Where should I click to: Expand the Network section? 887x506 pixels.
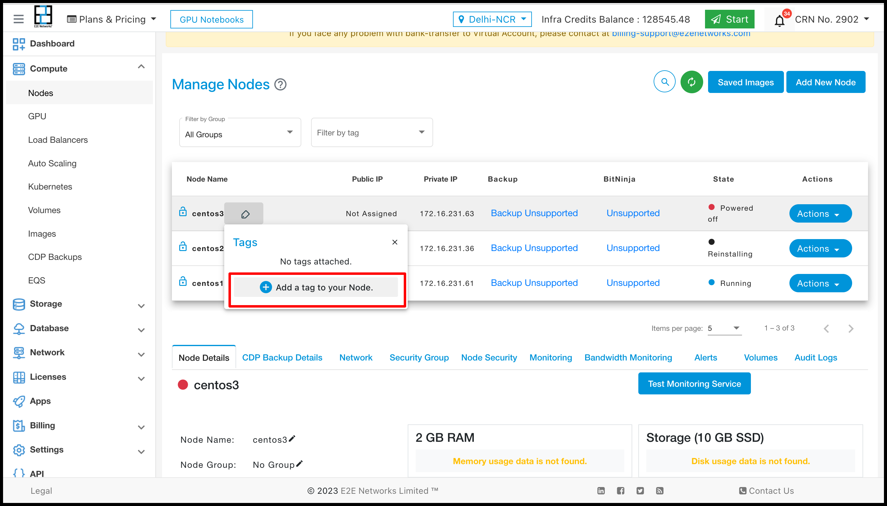[x=141, y=354]
